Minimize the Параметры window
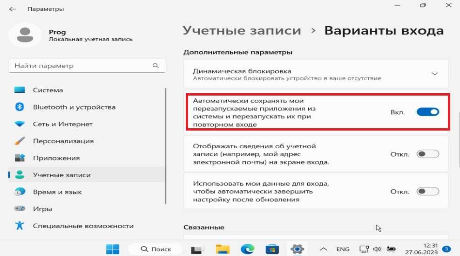The width and height of the screenshot is (460, 256). [x=397, y=5]
